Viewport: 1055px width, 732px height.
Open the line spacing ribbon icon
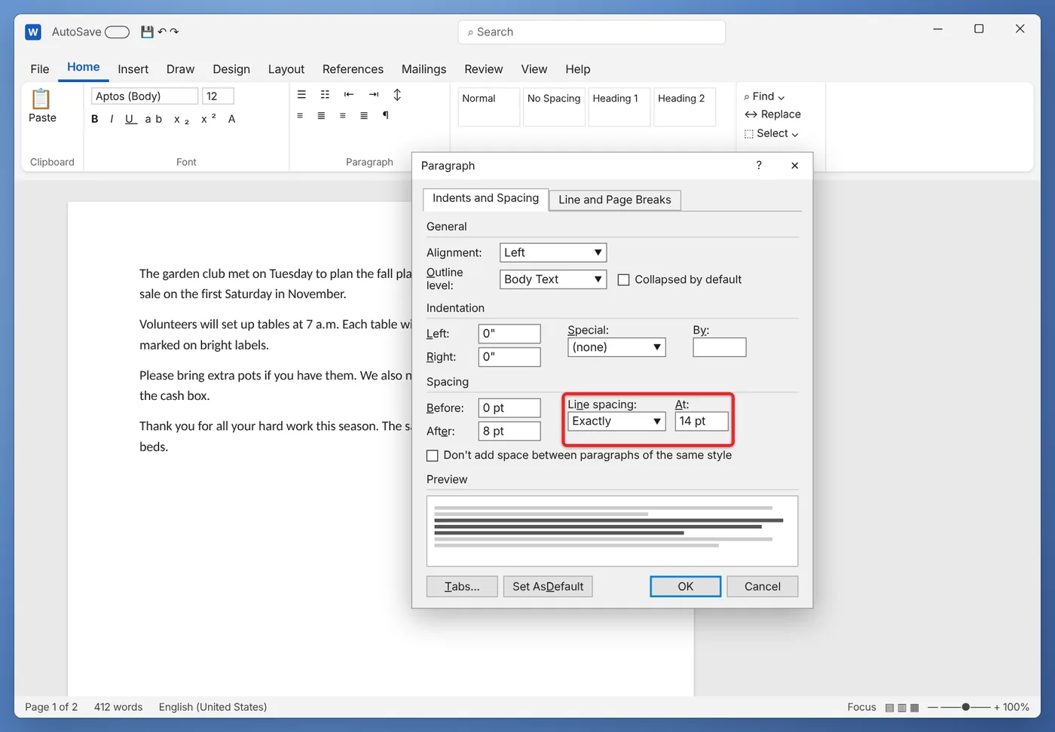397,95
